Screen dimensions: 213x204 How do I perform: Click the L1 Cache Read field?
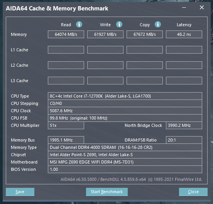66,50
